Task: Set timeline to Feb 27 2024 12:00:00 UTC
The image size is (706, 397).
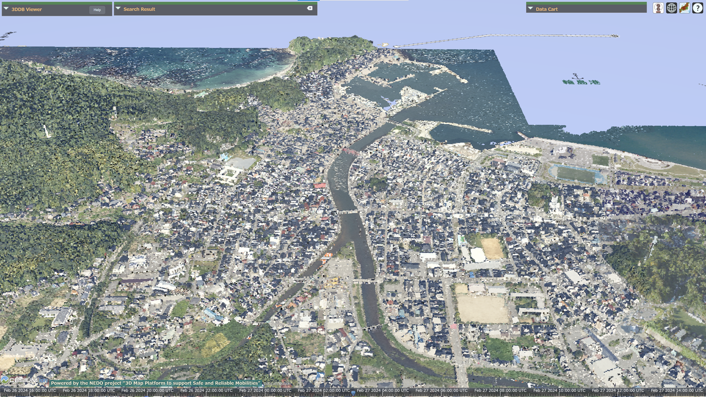Action: click(618, 390)
